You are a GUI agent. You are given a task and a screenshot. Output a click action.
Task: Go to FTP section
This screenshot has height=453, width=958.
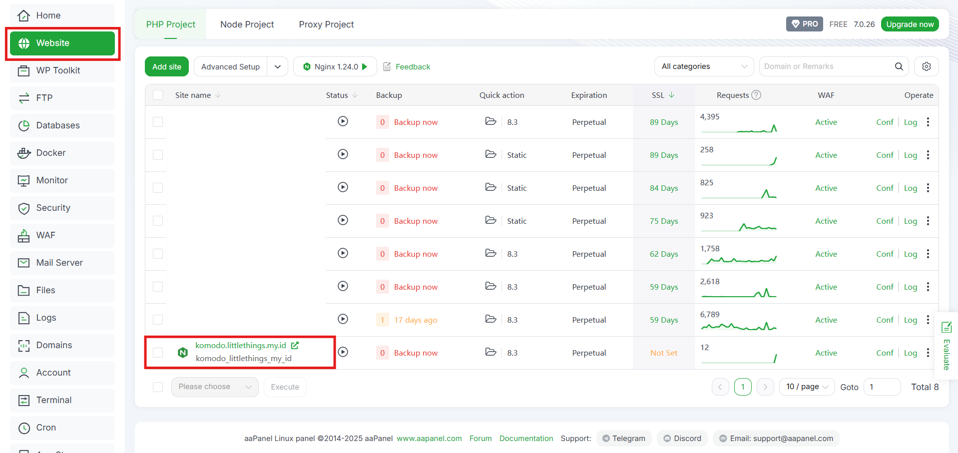click(x=62, y=98)
